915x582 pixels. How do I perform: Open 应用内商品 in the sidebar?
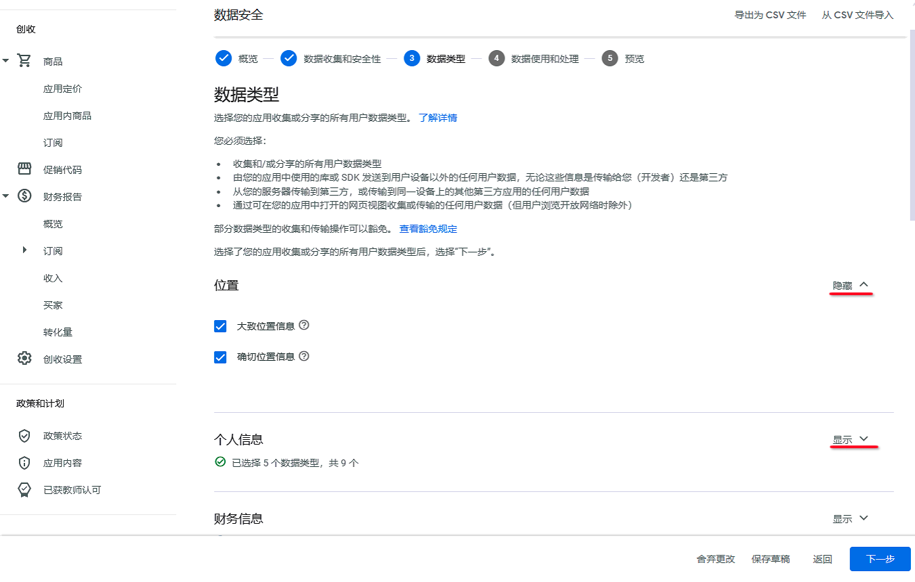pos(67,116)
